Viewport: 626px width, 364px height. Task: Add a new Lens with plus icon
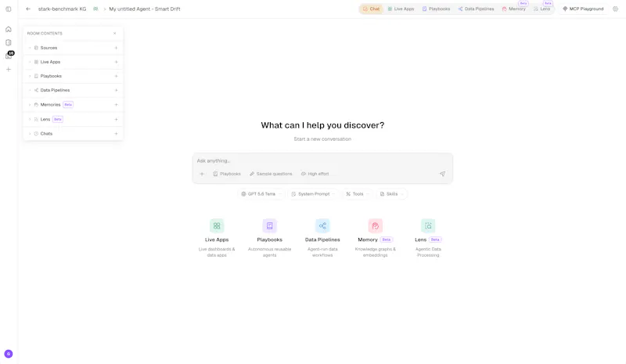coord(116,120)
